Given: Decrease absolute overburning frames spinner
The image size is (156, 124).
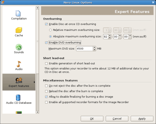Looking at the screenshot, I should click(130, 38).
